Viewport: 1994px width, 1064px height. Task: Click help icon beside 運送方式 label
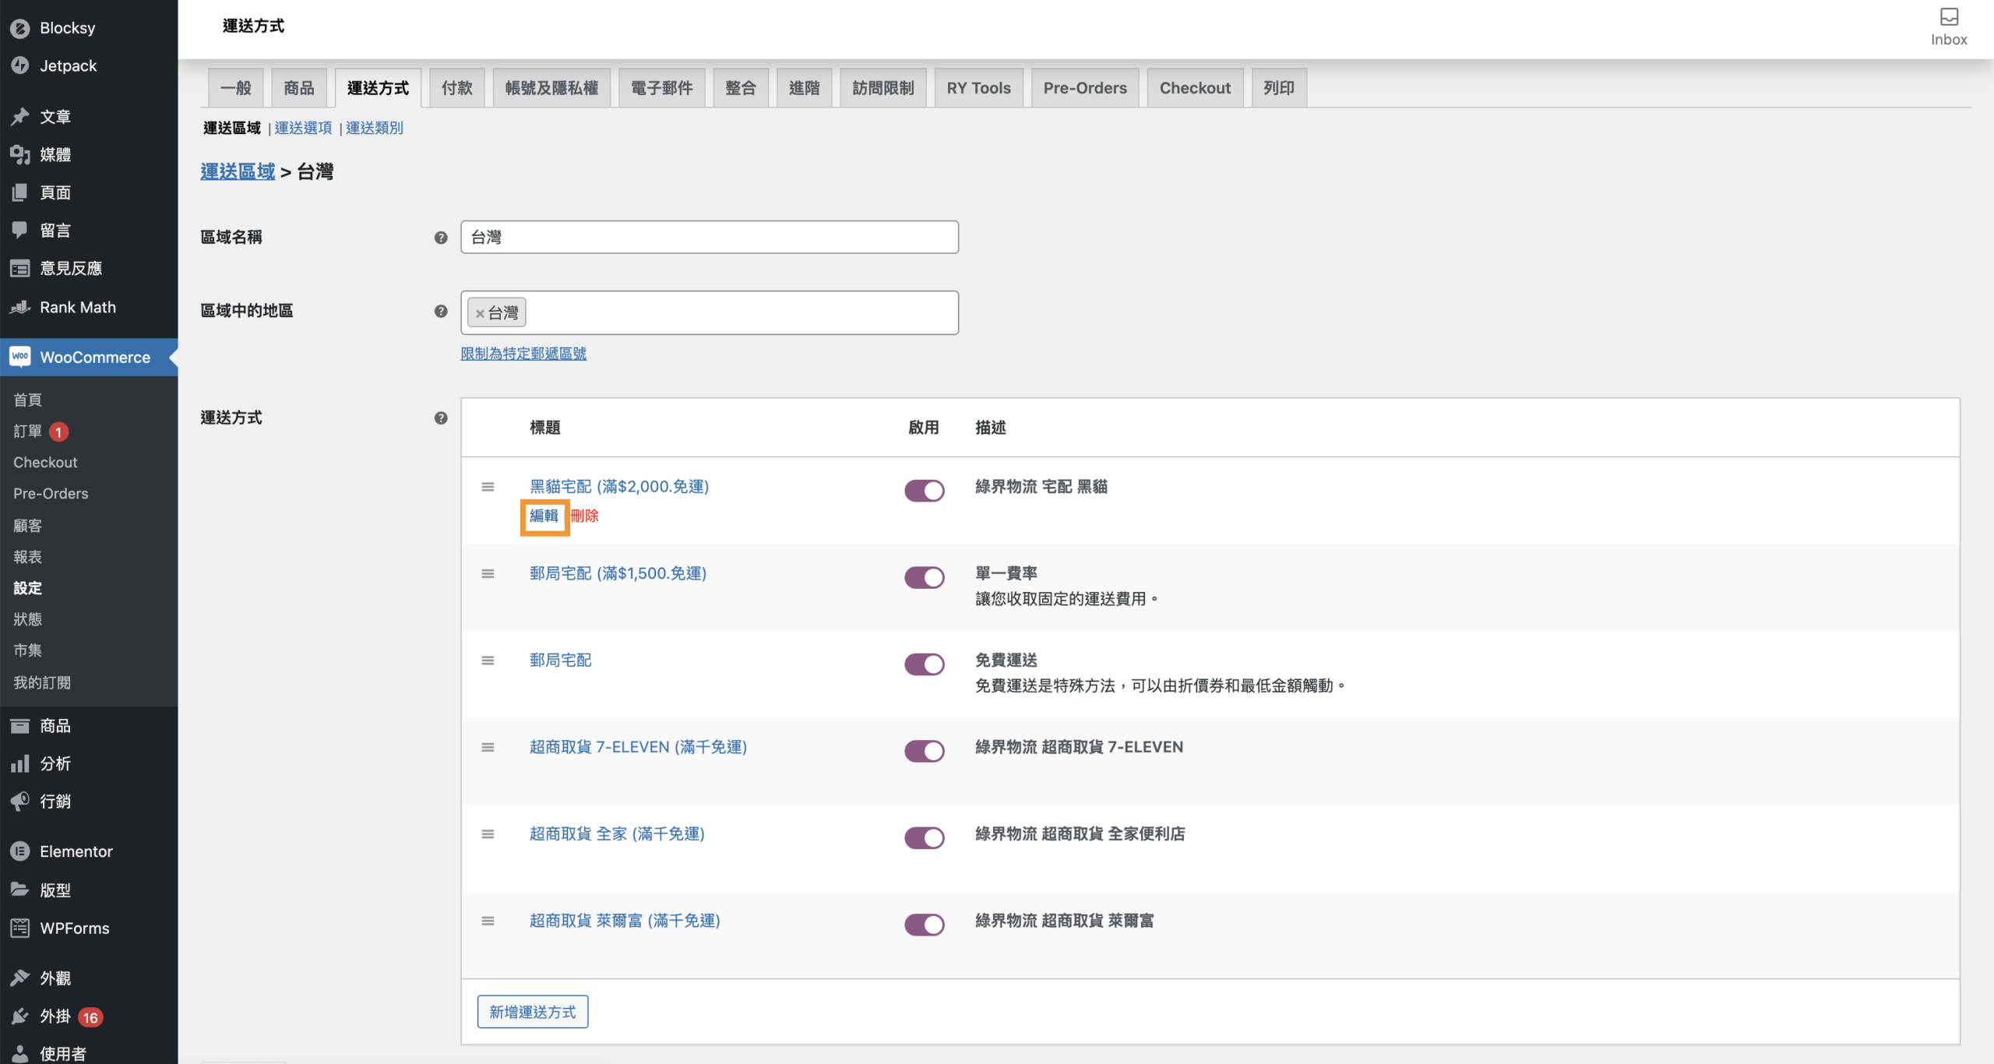(441, 418)
